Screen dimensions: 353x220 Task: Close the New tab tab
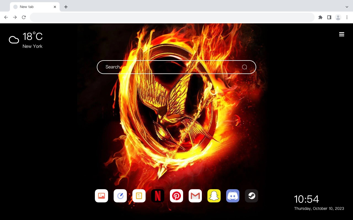[55, 7]
